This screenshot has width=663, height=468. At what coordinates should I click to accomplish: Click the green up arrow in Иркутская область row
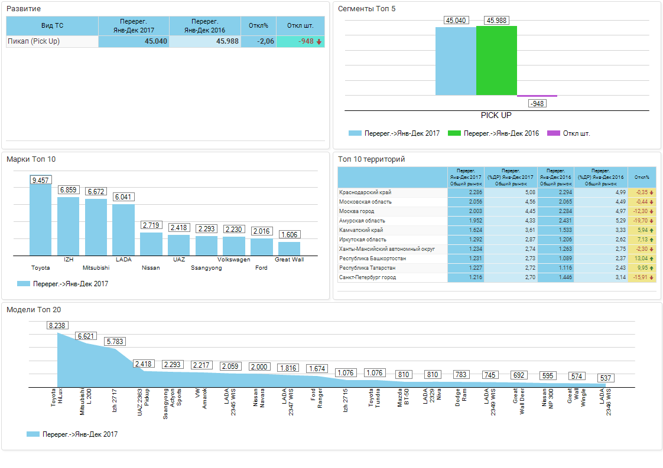tap(652, 240)
